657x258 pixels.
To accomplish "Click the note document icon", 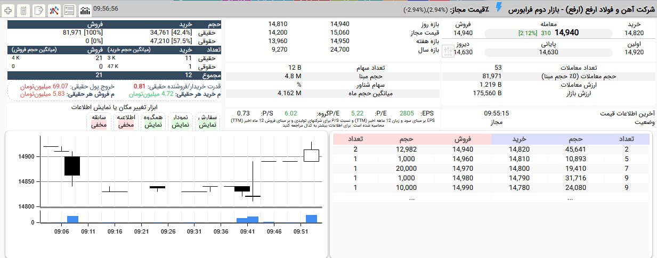I will [x=38, y=10].
